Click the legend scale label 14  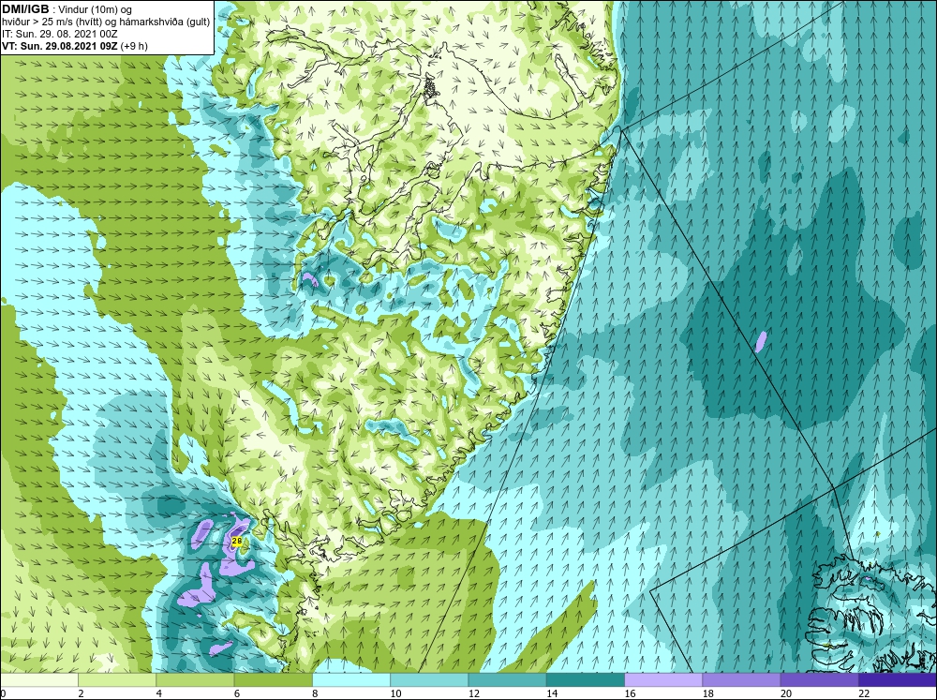tap(552, 693)
